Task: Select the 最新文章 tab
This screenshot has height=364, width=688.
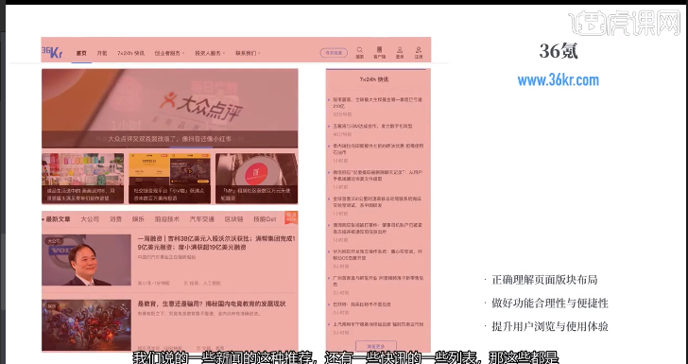Action: 58,219
